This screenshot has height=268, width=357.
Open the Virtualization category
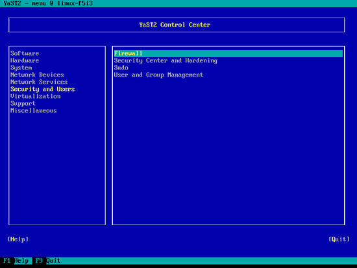click(36, 96)
